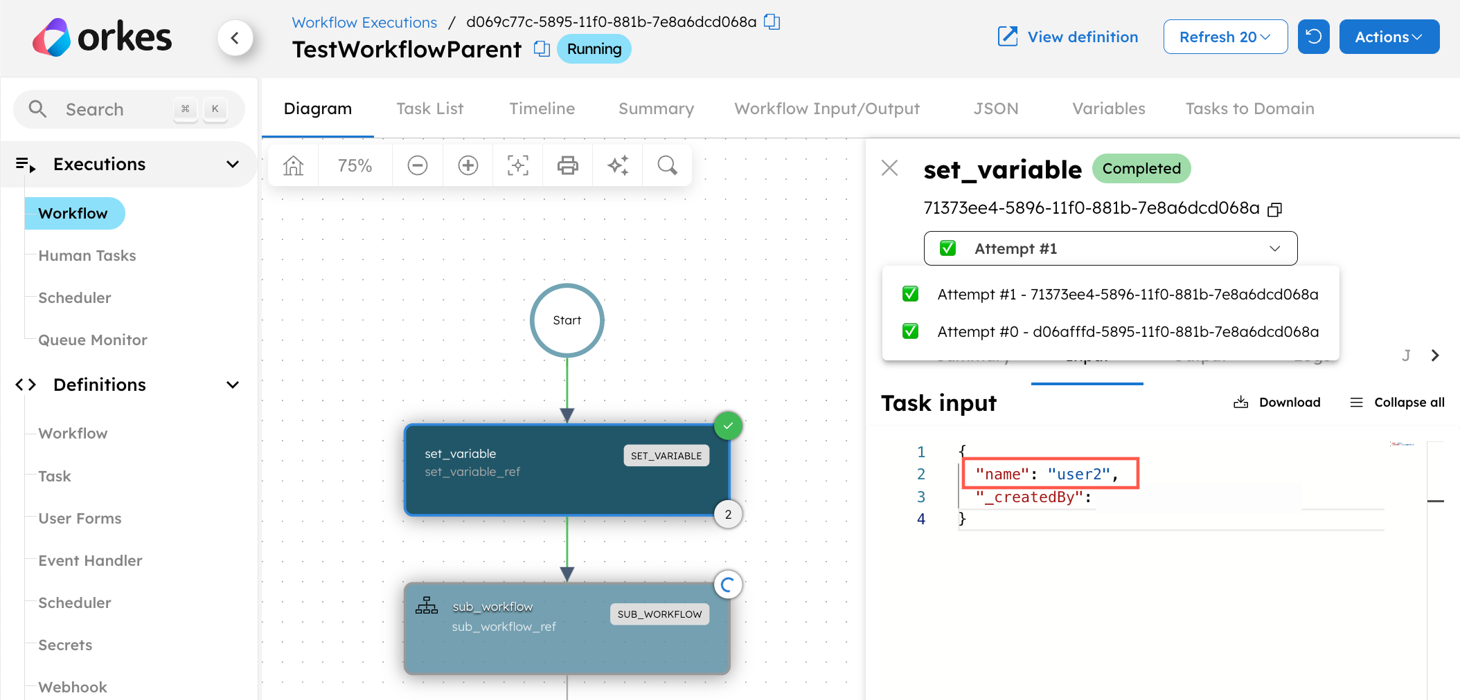The height and width of the screenshot is (700, 1460).
Task: Click the orkes logo
Action: coord(102,37)
